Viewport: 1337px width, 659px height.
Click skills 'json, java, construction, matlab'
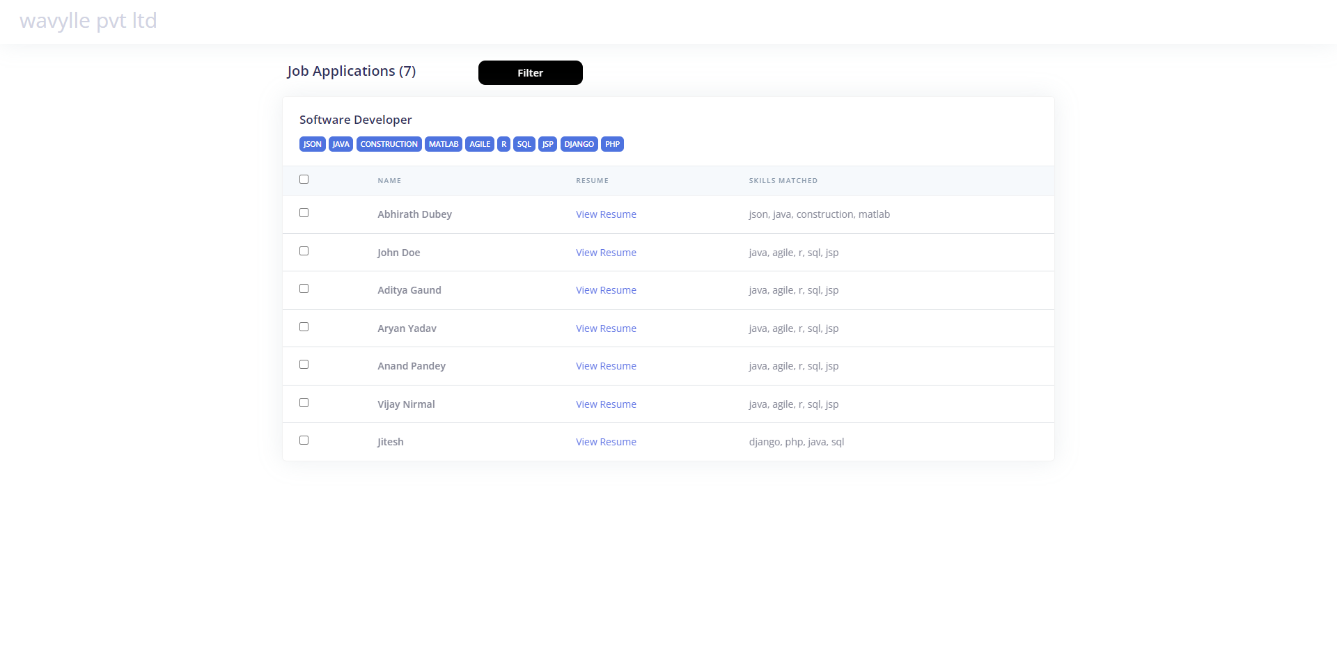click(819, 214)
